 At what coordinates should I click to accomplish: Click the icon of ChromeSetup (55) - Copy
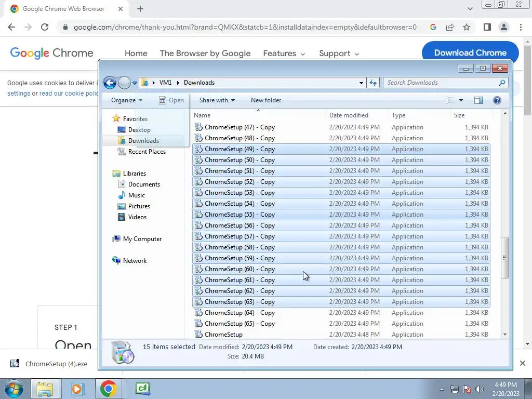tap(198, 215)
